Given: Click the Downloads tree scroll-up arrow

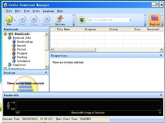Looking at the screenshot, I should (47, 34).
